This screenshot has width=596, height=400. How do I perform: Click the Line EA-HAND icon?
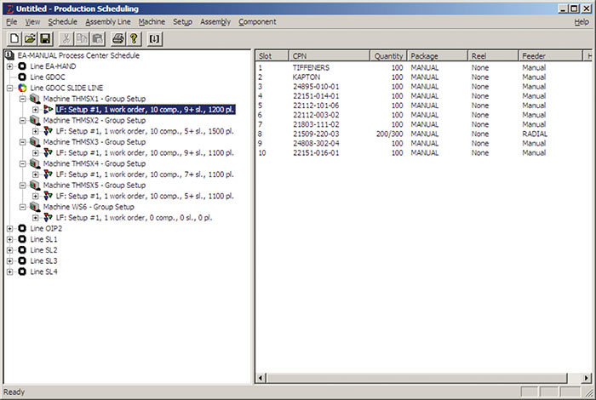click(x=22, y=66)
